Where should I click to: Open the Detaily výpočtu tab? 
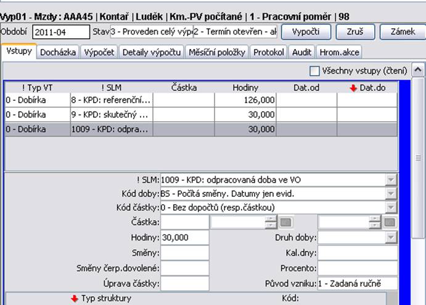pyautogui.click(x=152, y=52)
